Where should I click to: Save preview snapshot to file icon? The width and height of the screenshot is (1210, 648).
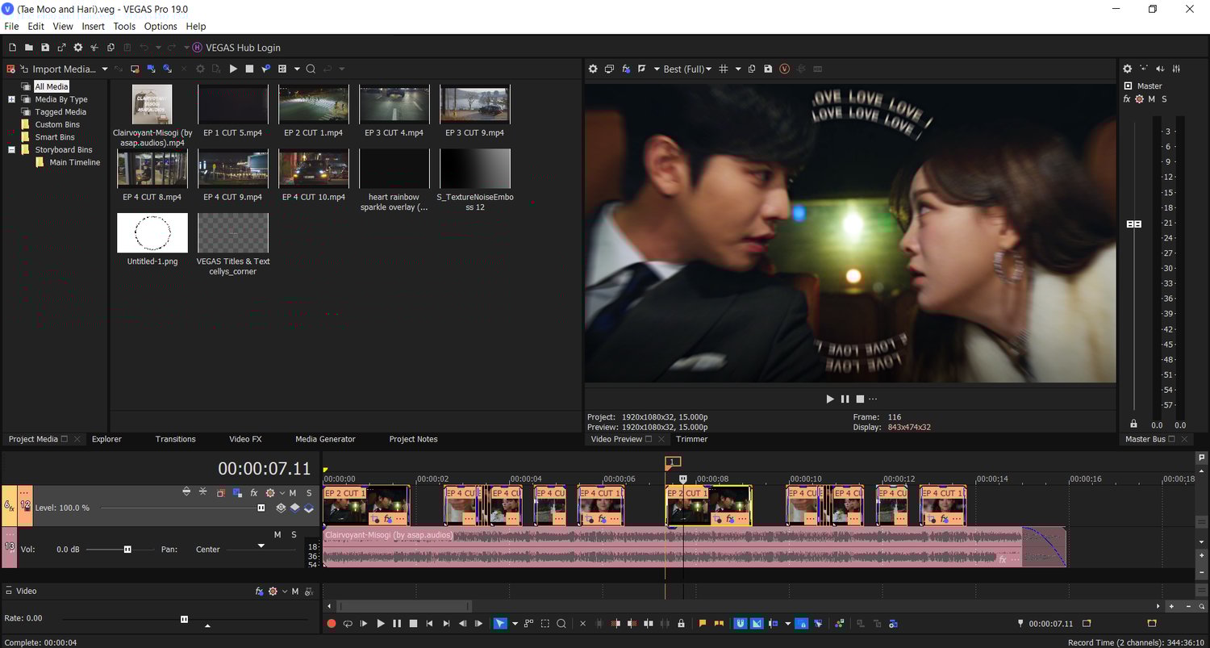(768, 69)
